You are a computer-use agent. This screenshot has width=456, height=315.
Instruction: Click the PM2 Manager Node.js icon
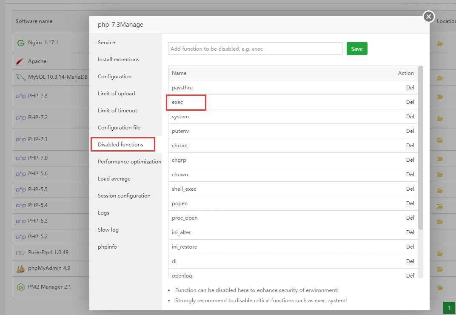20,287
